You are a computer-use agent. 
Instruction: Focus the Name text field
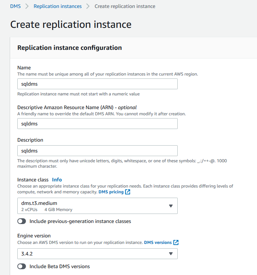pos(97,84)
